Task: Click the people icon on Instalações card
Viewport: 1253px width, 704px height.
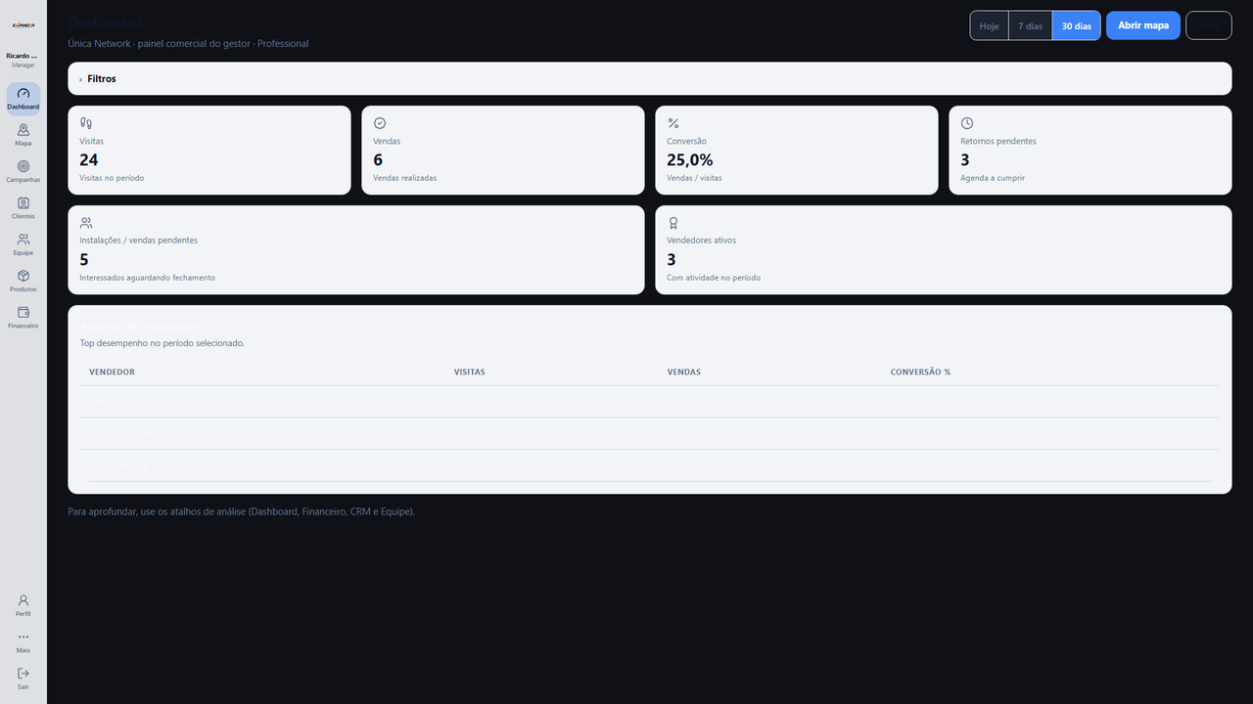Action: (x=86, y=223)
